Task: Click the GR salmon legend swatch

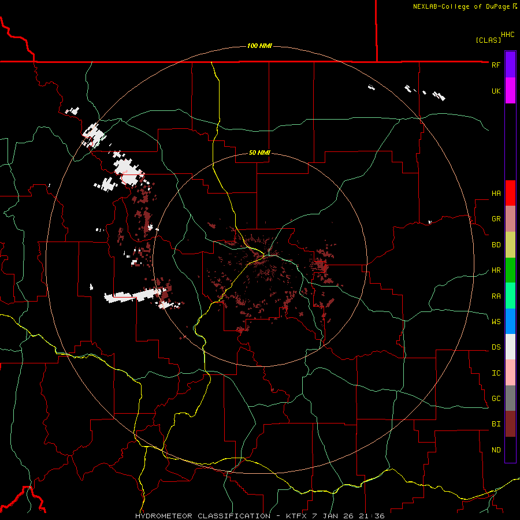Action: (x=510, y=219)
